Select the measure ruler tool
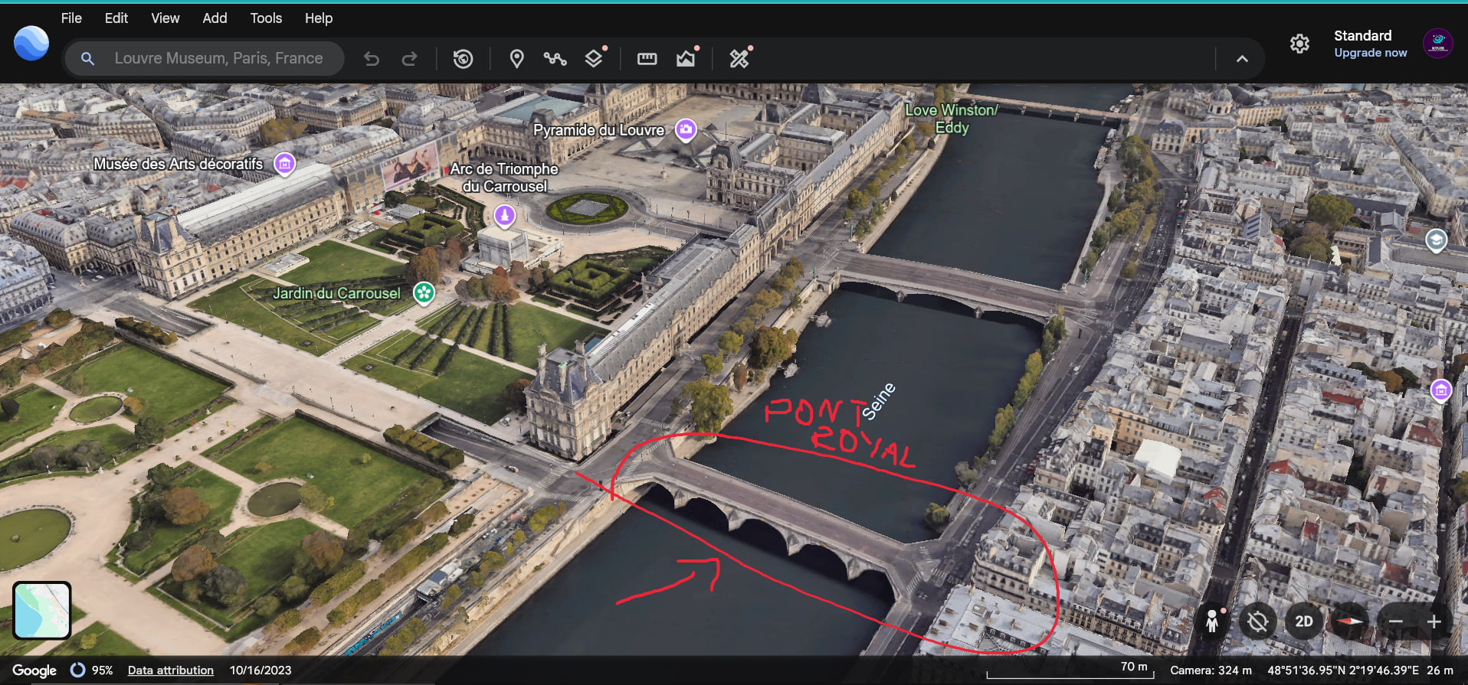The image size is (1468, 685). 647,59
